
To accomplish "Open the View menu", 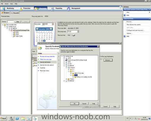I will pyautogui.click(x=12, y=4).
